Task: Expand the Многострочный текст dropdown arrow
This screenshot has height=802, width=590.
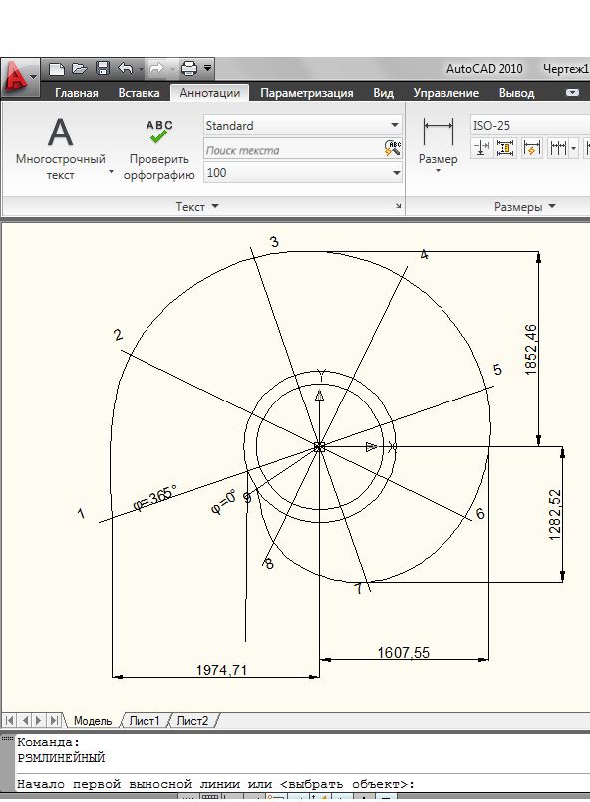Action: coord(111,171)
